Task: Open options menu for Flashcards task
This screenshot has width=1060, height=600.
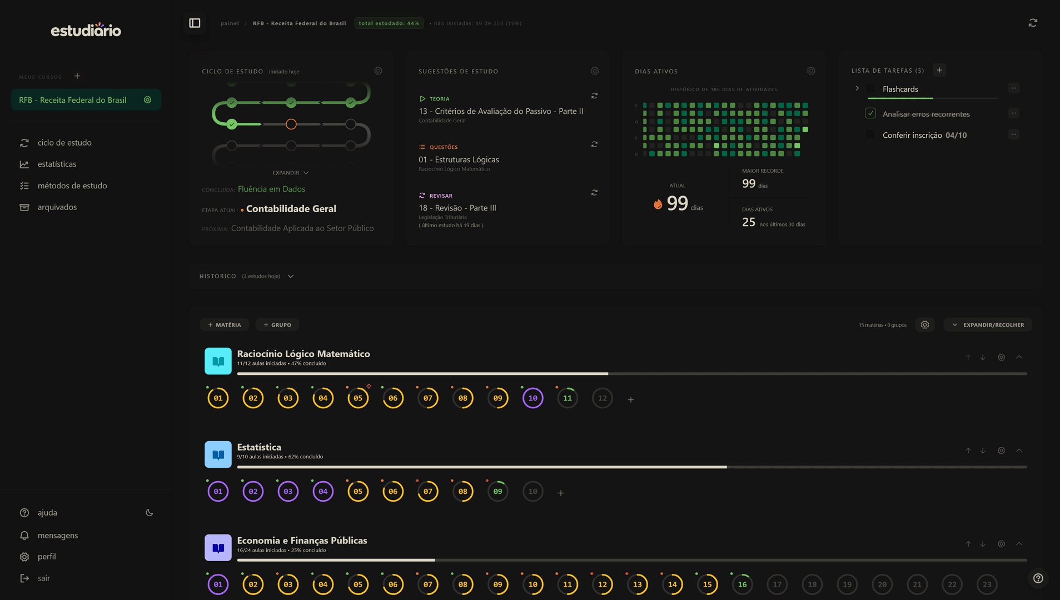Action: [1013, 88]
